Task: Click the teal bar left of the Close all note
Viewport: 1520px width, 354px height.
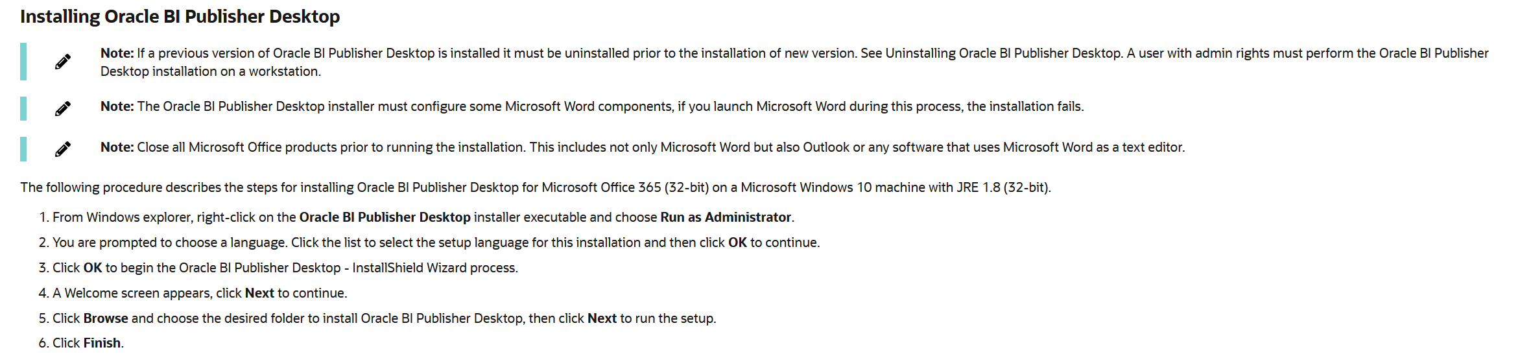Action: 23,149
